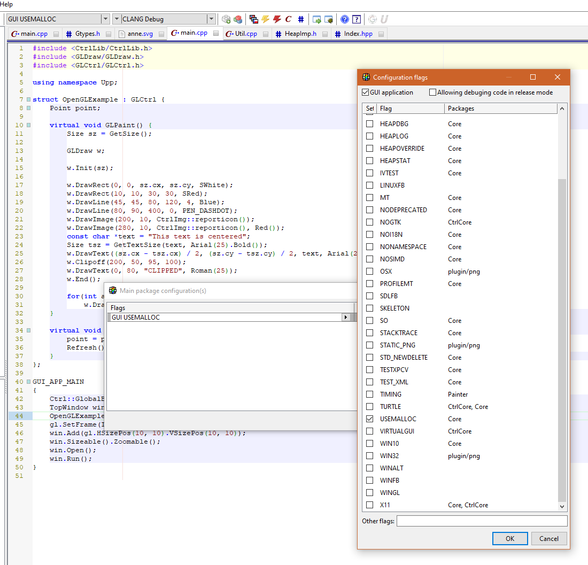Uncheck the GUI application checkbox
The height and width of the screenshot is (565, 588).
click(x=366, y=92)
